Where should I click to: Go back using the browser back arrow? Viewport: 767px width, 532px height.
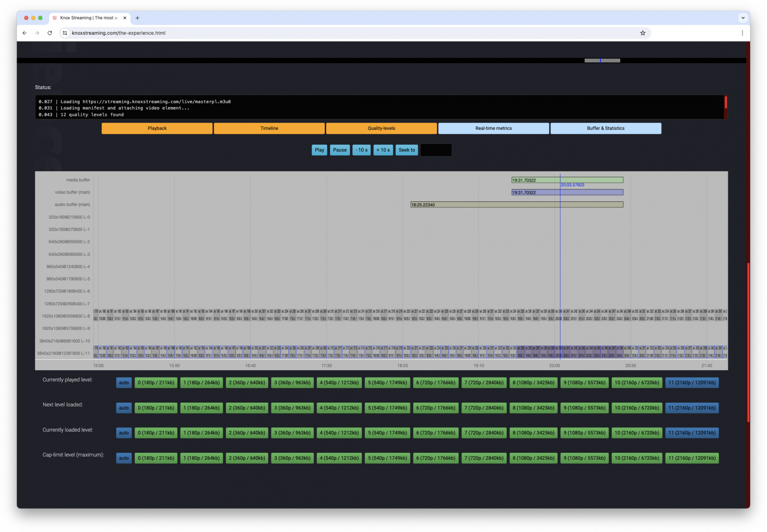(x=25, y=33)
